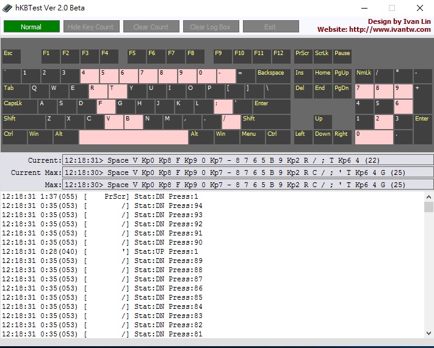Select the Backspace key tile
This screenshot has width=434, height=348.
pyautogui.click(x=272, y=76)
